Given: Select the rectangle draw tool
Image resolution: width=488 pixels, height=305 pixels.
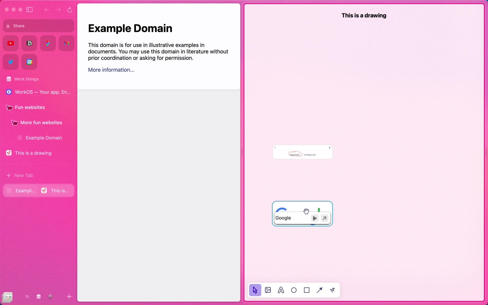Looking at the screenshot, I should [306, 290].
